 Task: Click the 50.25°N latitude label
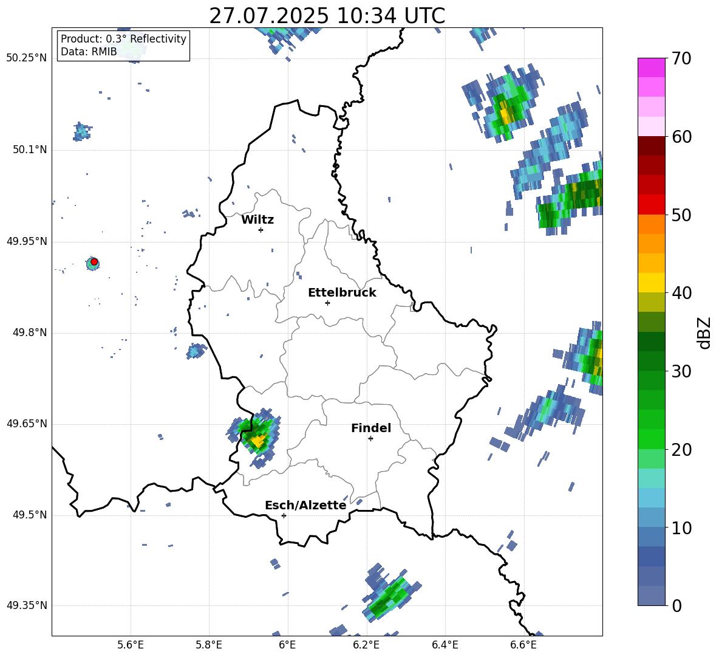click(x=27, y=58)
